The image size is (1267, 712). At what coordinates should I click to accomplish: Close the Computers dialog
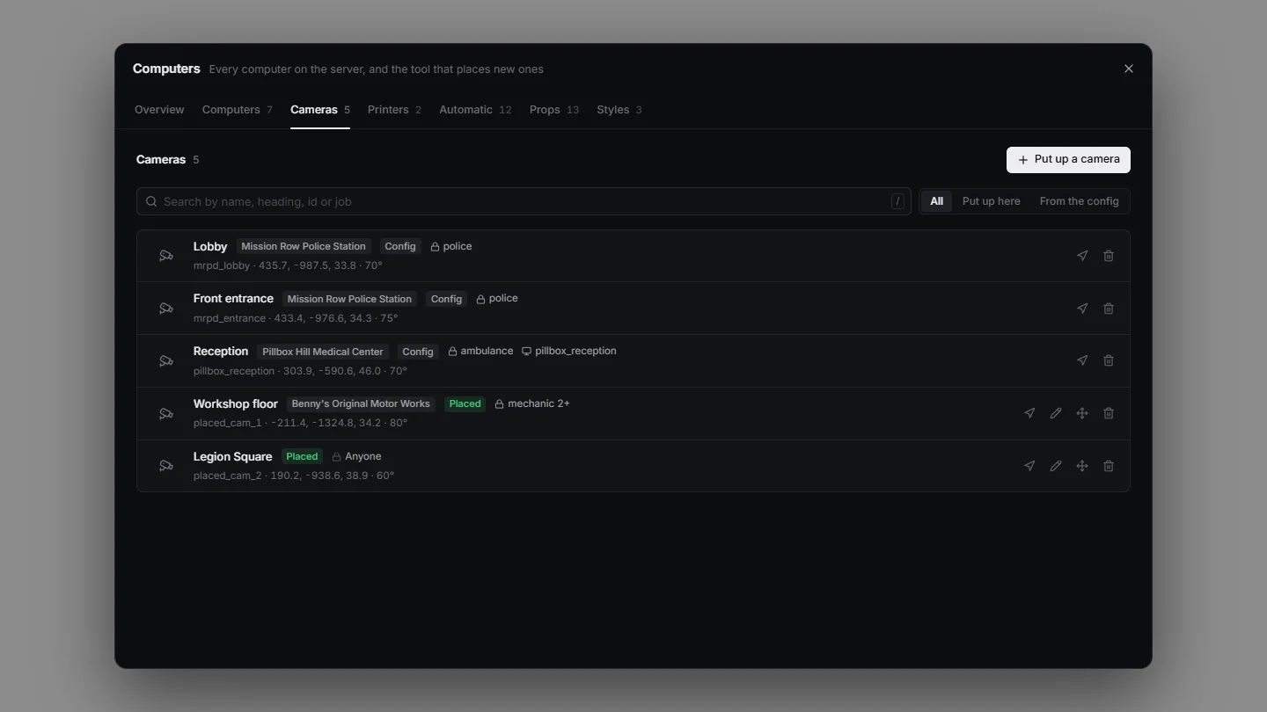[x=1129, y=69]
